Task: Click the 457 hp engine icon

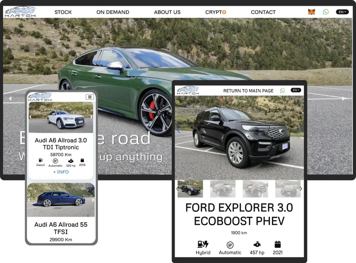Action: pyautogui.click(x=257, y=245)
